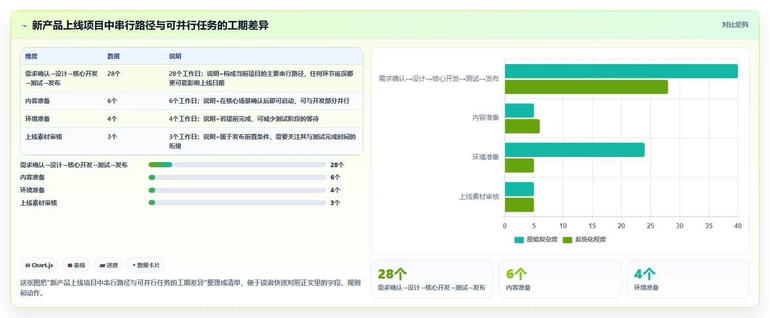
Task: Click the green bar for 内容准备 in chart
Action: click(x=522, y=126)
